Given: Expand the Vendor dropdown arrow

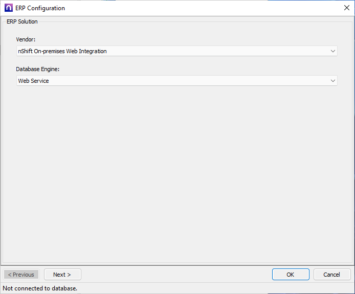Looking at the screenshot, I should 332,51.
